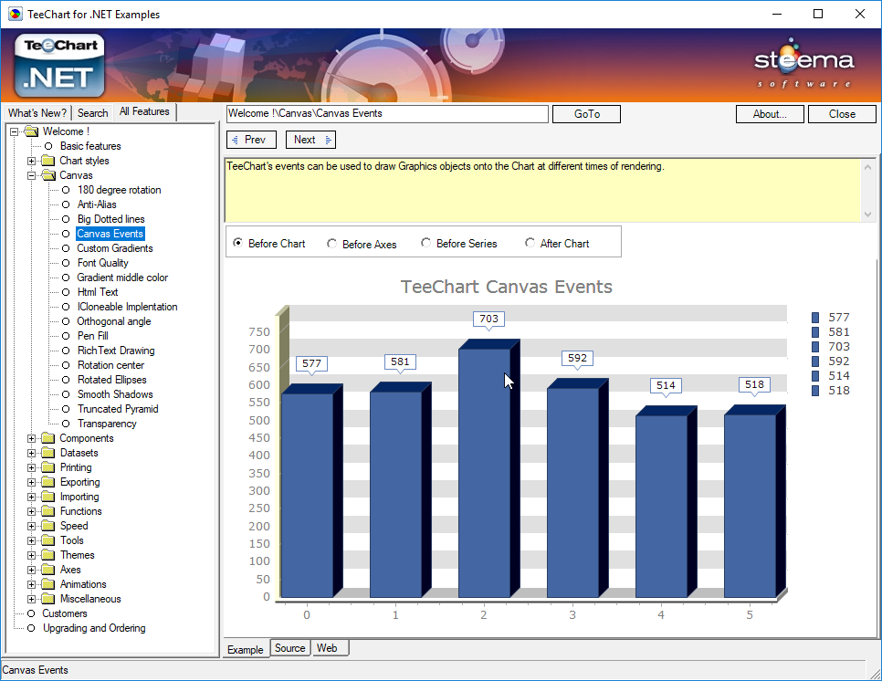
Task: Click the Chart styles folder icon
Action: coord(48,161)
